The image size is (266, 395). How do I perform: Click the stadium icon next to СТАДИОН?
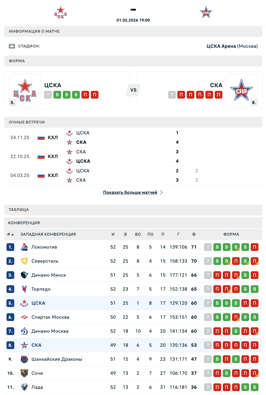click(x=12, y=46)
